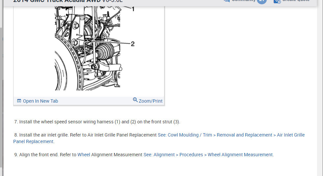Open the diagram via Open In New Tab
Viewport: 323px width, 176px height.
[x=40, y=101]
